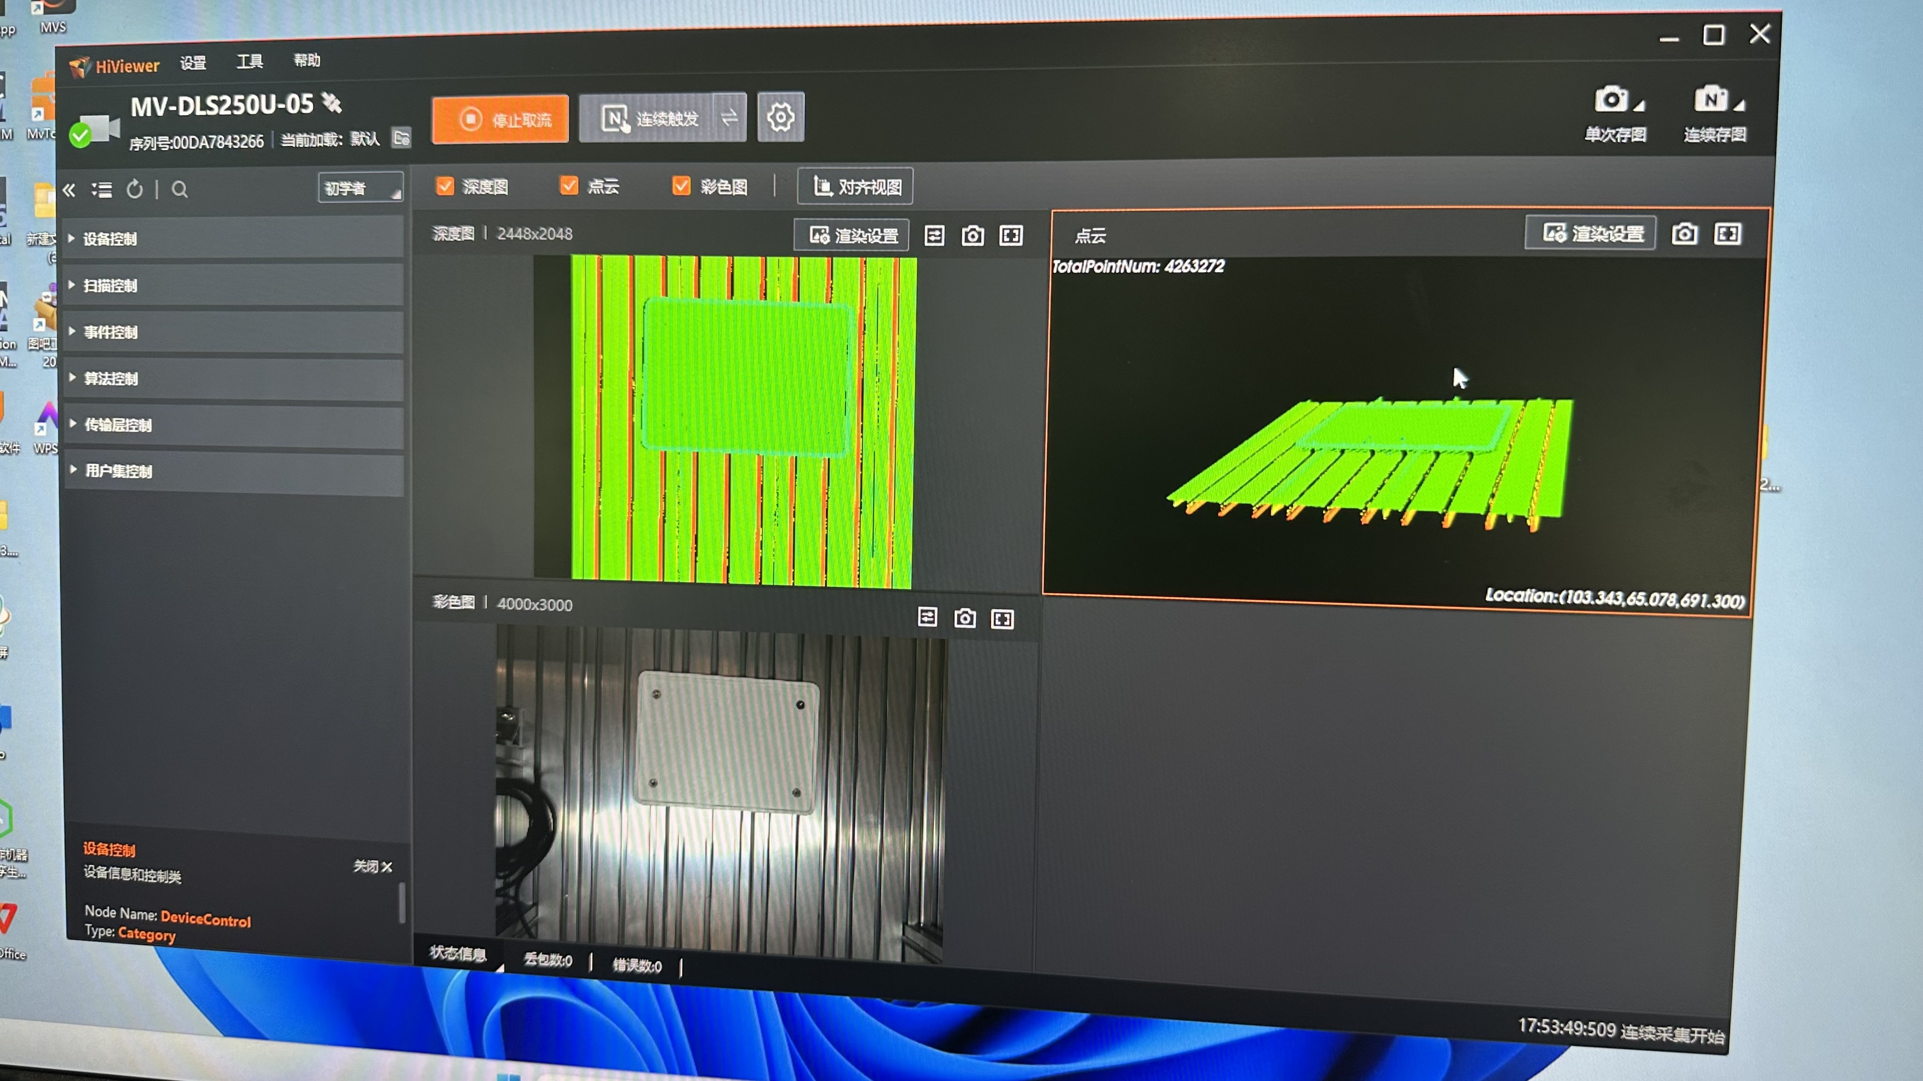Click the depth map panel swap/settings icon
Viewport: 1923px width, 1081px height.
click(x=935, y=236)
